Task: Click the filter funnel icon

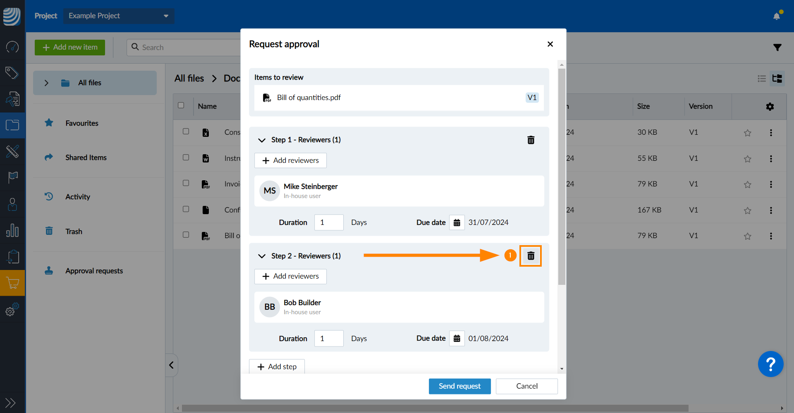Action: (777, 48)
